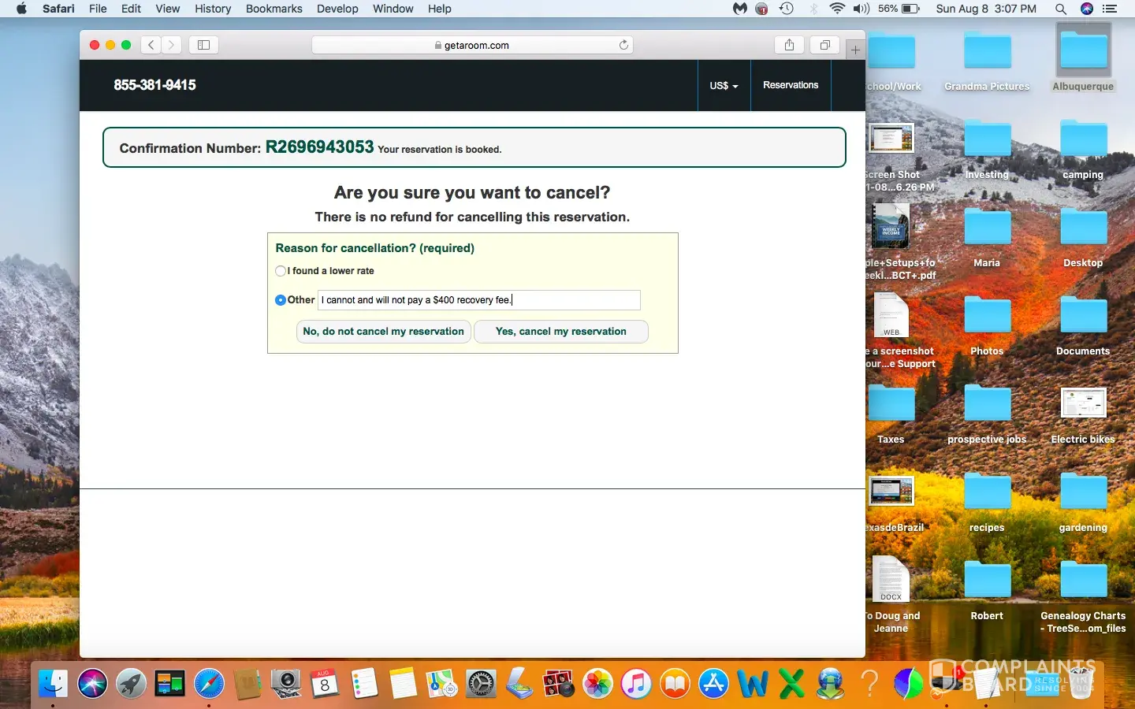1135x709 pixels.
Task: Select the 'I found a lower rate' radio button
Action: click(x=281, y=271)
